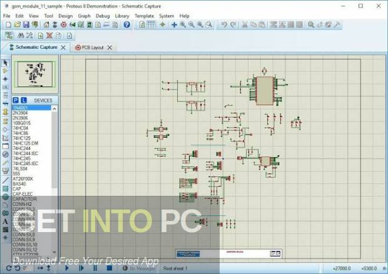Click the Open Project folder icon
The height and width of the screenshot is (274, 388).
[x=17, y=25]
